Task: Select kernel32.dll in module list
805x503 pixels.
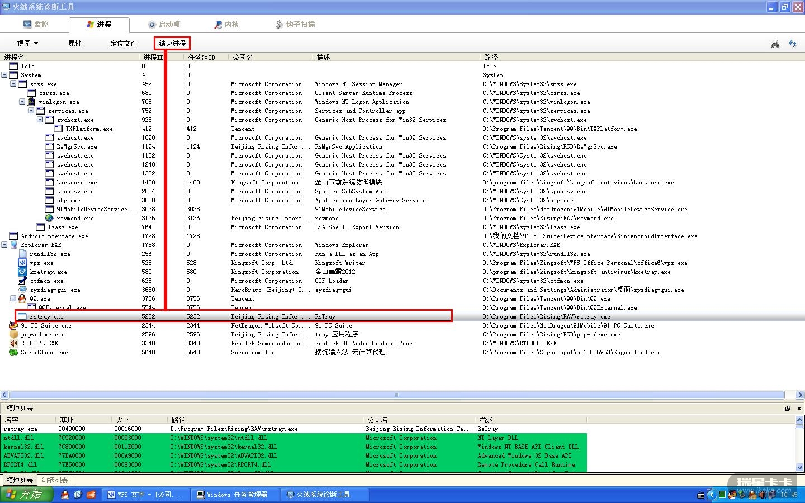Action: coord(294,447)
